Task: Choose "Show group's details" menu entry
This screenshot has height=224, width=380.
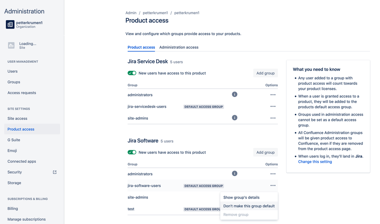Action: [x=241, y=197]
